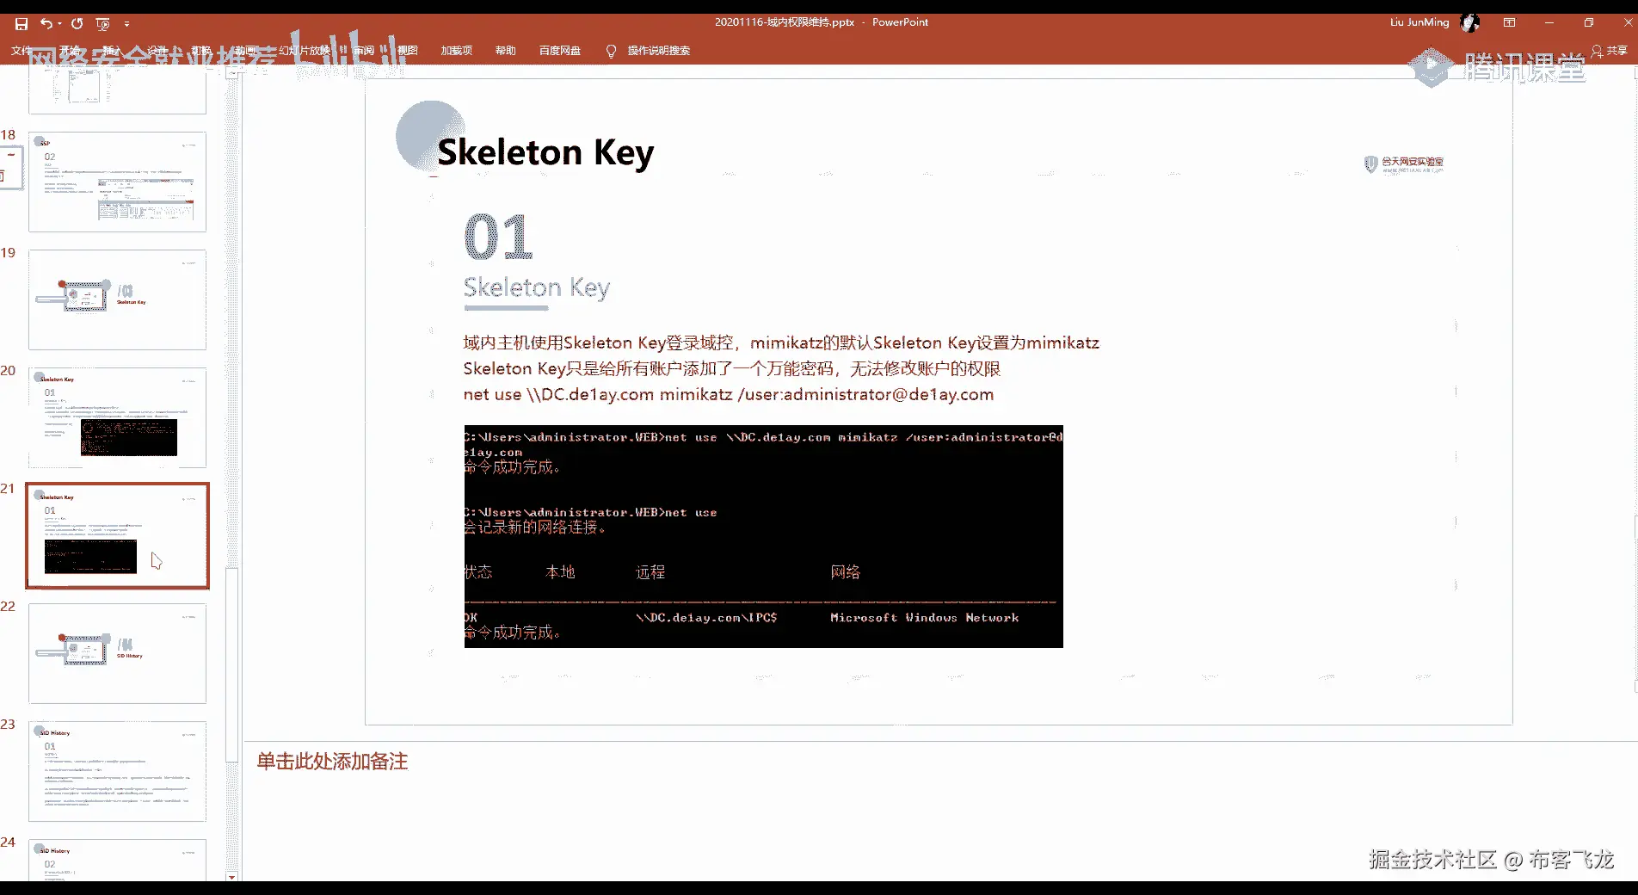Switch to the 百度网盘 ribbon tab
The image size is (1638, 895).
[560, 51]
